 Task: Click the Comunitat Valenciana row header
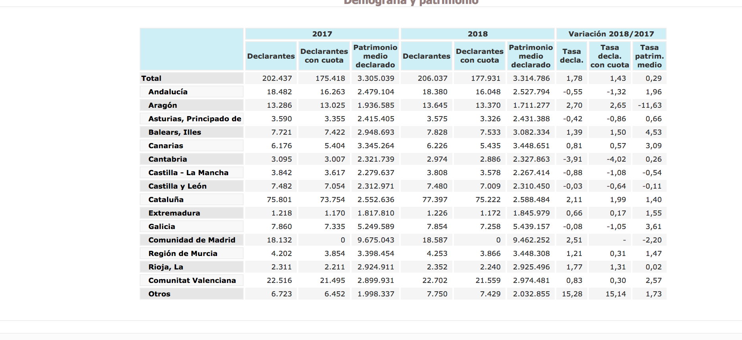(x=192, y=281)
